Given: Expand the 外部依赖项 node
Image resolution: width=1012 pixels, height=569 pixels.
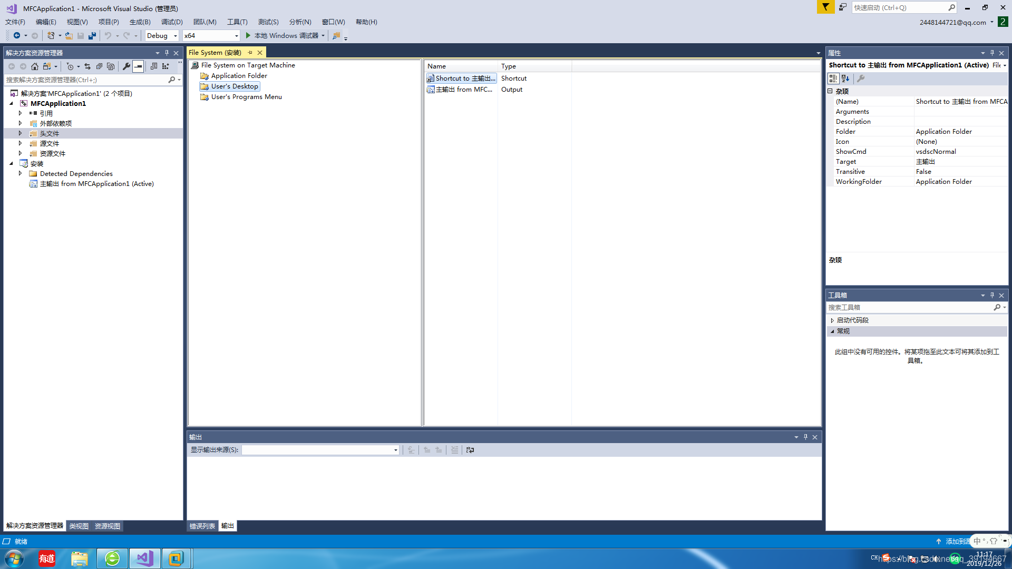Looking at the screenshot, I should click(x=21, y=123).
